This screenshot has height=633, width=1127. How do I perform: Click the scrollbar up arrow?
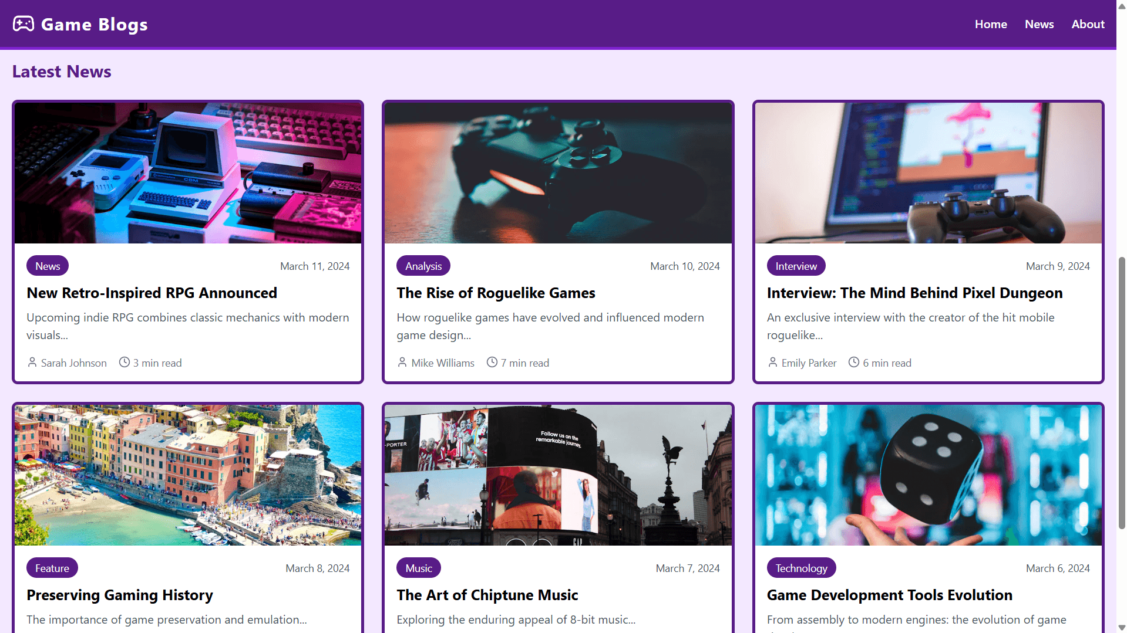[x=1122, y=6]
